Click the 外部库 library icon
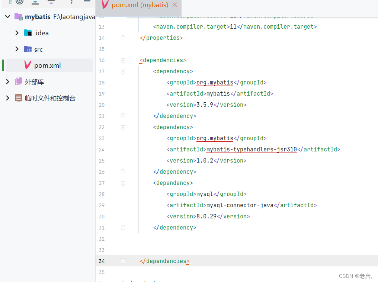Image resolution: width=378 pixels, height=282 pixels. coord(18,81)
